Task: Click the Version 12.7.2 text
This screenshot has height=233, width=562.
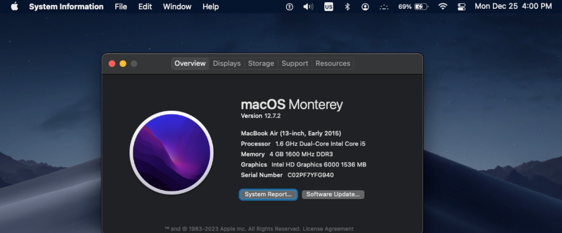Action: [x=261, y=116]
